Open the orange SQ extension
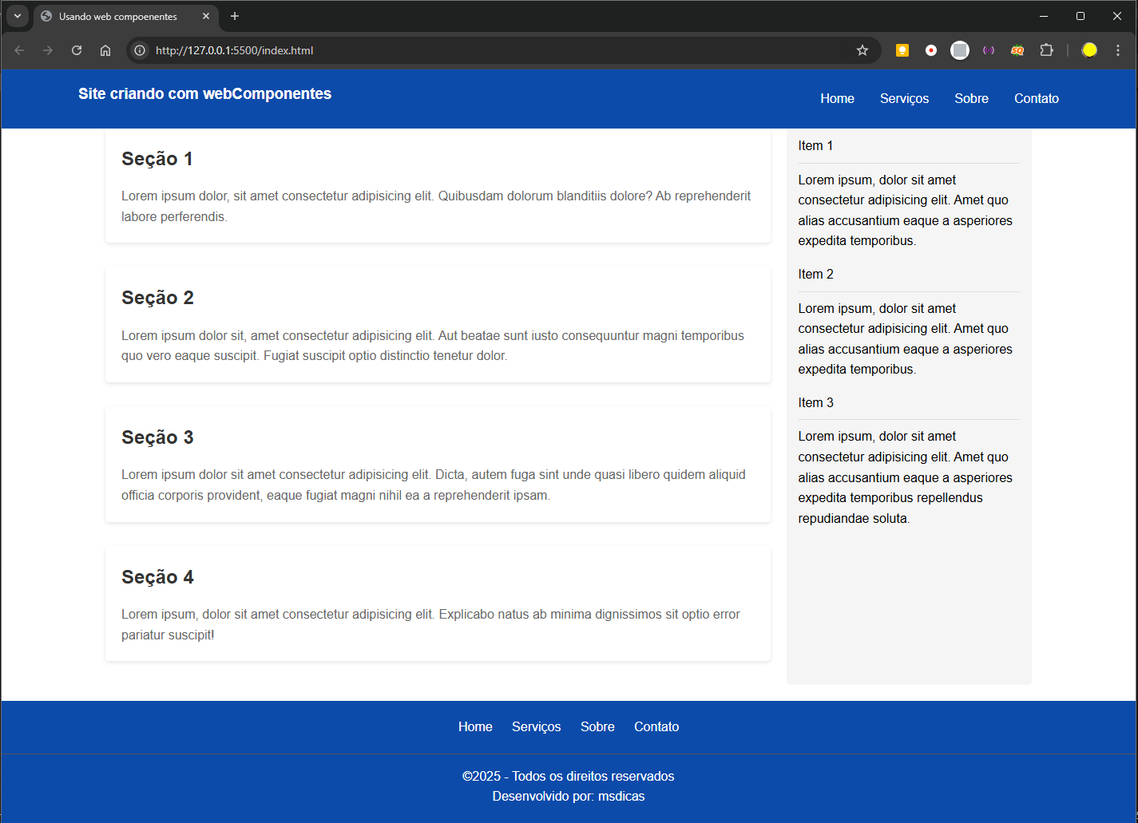Viewport: 1138px width, 823px height. pyautogui.click(x=1017, y=50)
